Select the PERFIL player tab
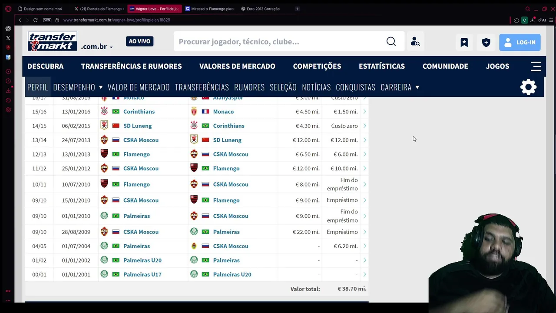 [37, 87]
